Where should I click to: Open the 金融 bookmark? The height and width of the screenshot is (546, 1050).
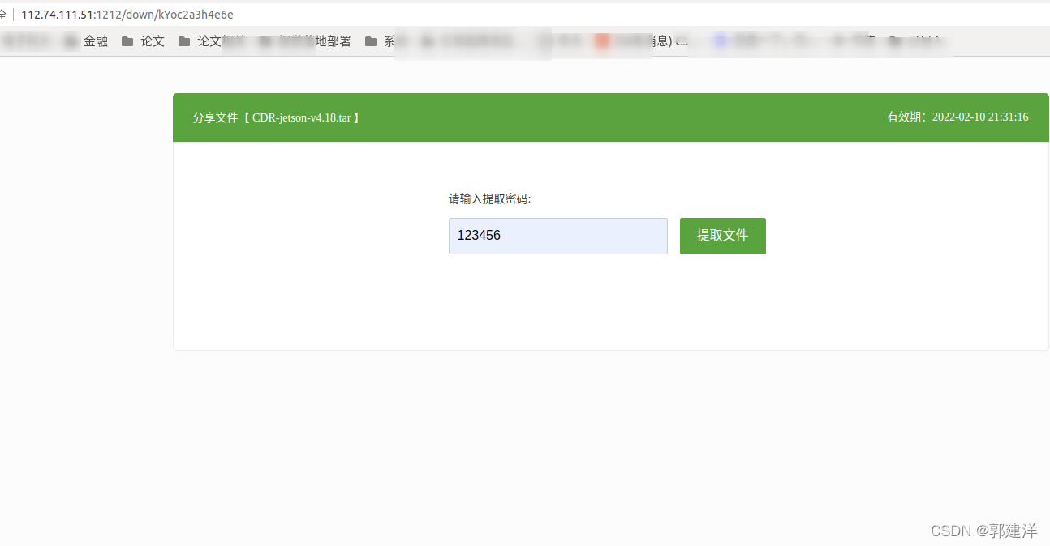point(95,41)
